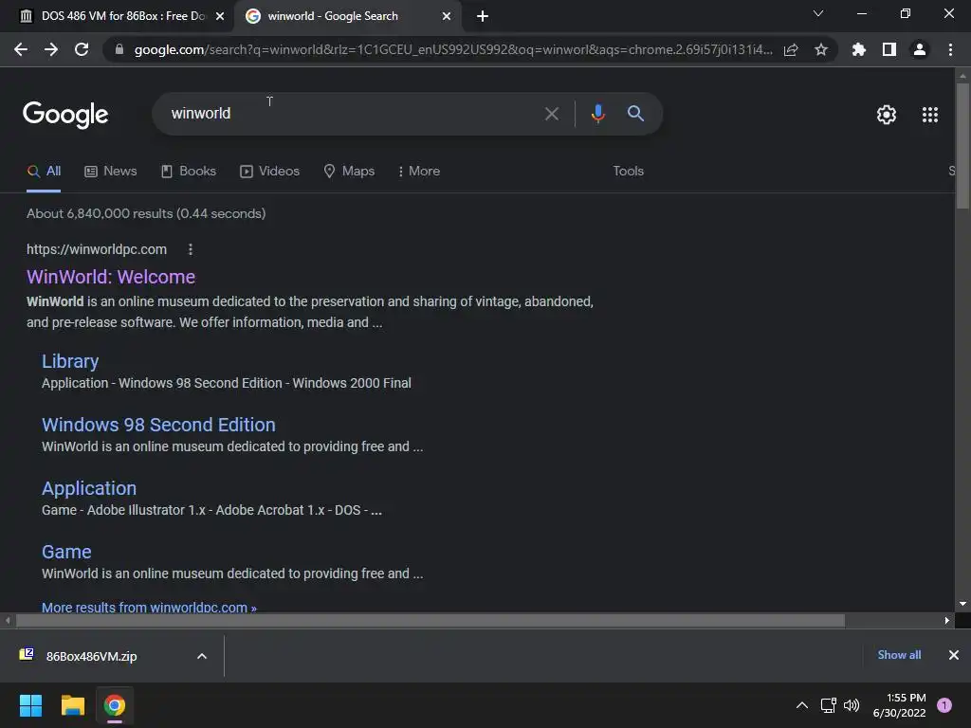Viewport: 971px width, 728px height.
Task: Open Google quick settings gear
Action: tap(887, 115)
